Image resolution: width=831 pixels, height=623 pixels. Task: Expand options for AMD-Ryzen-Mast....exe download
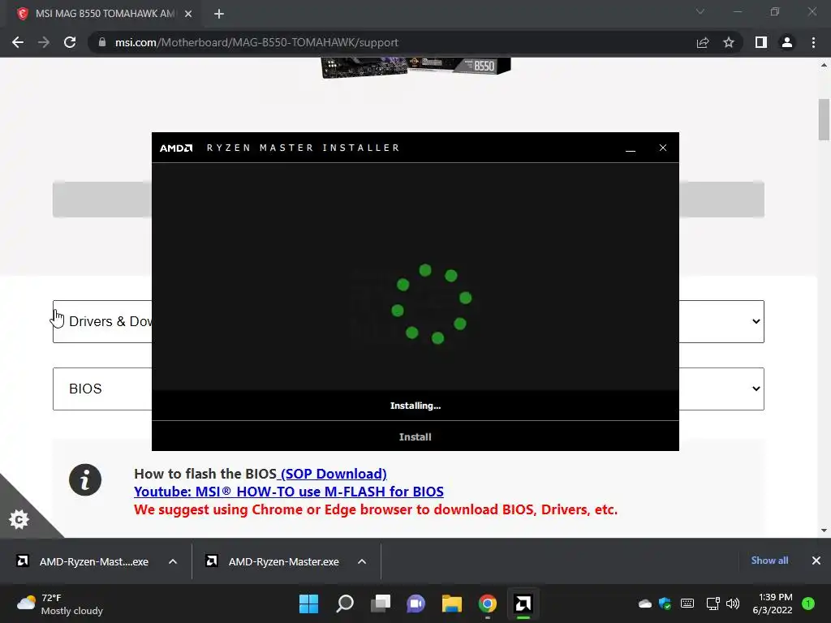pos(173,561)
